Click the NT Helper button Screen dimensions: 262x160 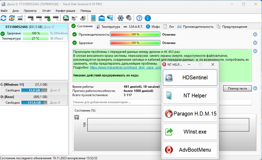point(190,96)
